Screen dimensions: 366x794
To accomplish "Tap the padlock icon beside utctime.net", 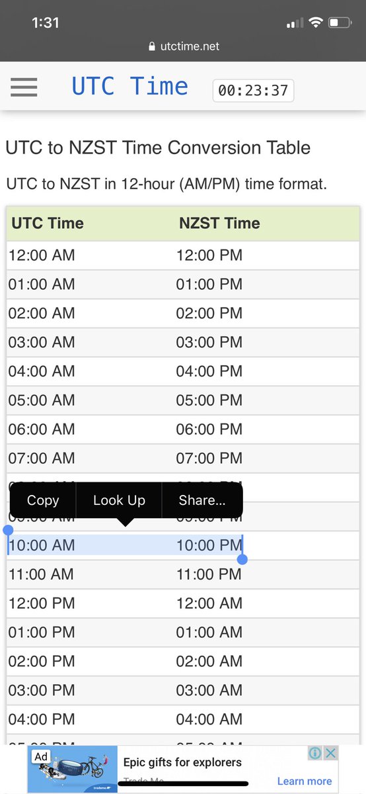I will click(x=152, y=46).
